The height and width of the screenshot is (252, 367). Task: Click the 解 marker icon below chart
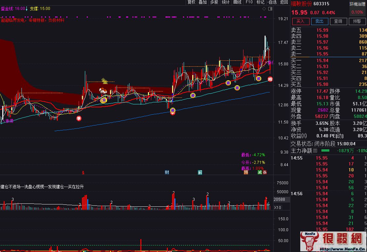200,172
